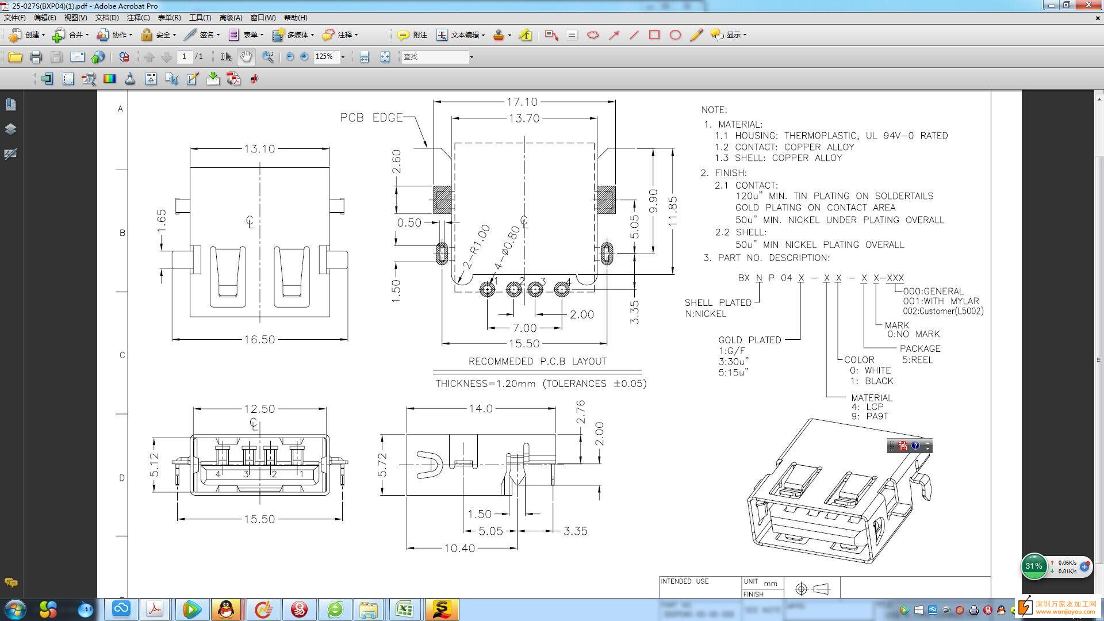Open the 文件(F) menu
Image resolution: width=1104 pixels, height=621 pixels.
click(14, 18)
